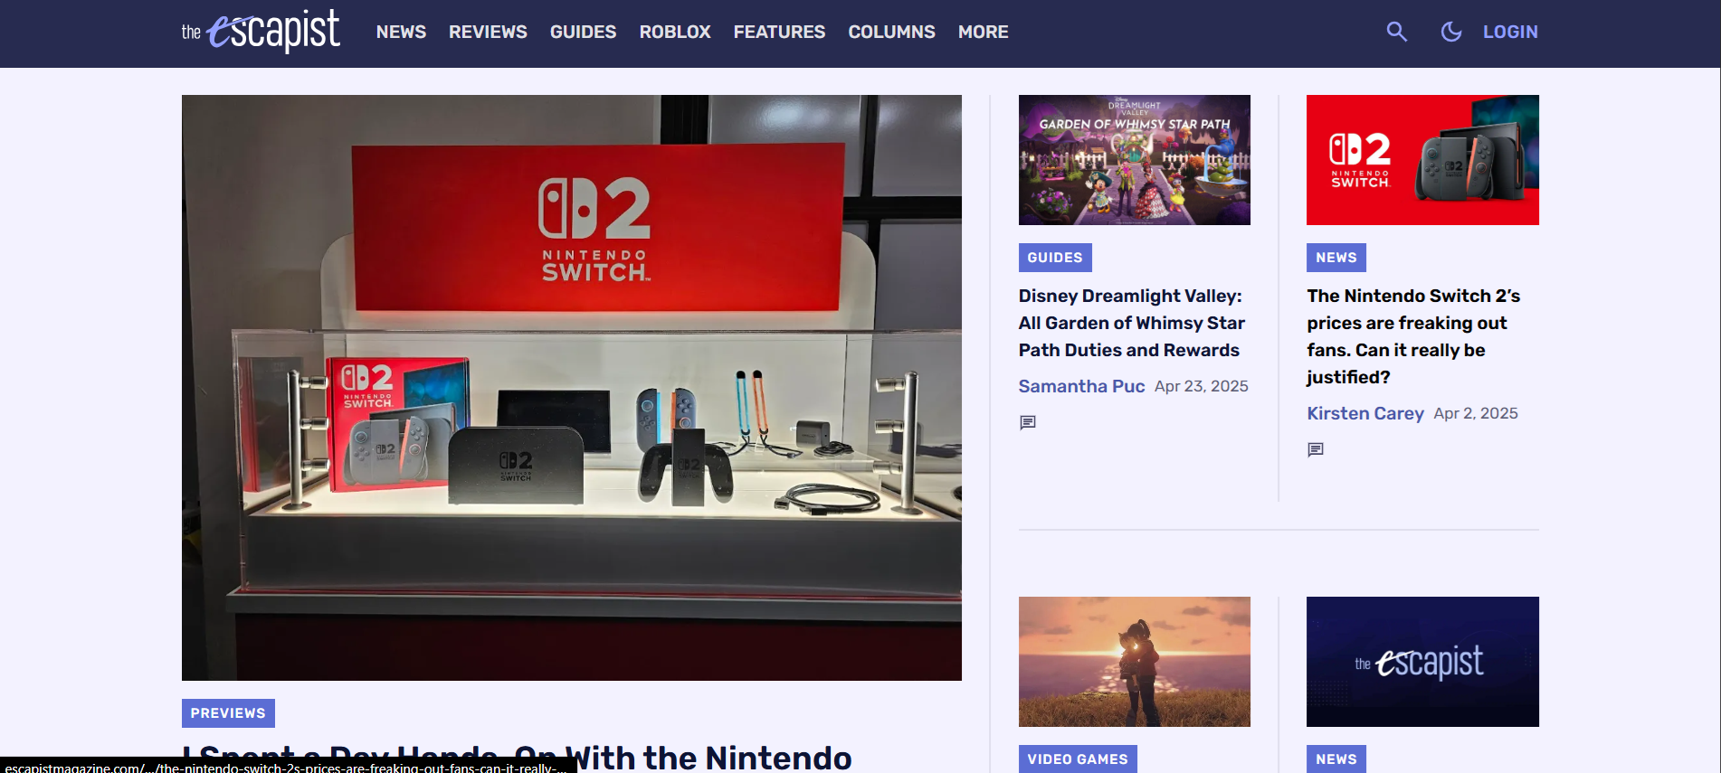Open author Samantha Puc's page
Image resolution: width=1721 pixels, height=773 pixels.
(x=1081, y=386)
